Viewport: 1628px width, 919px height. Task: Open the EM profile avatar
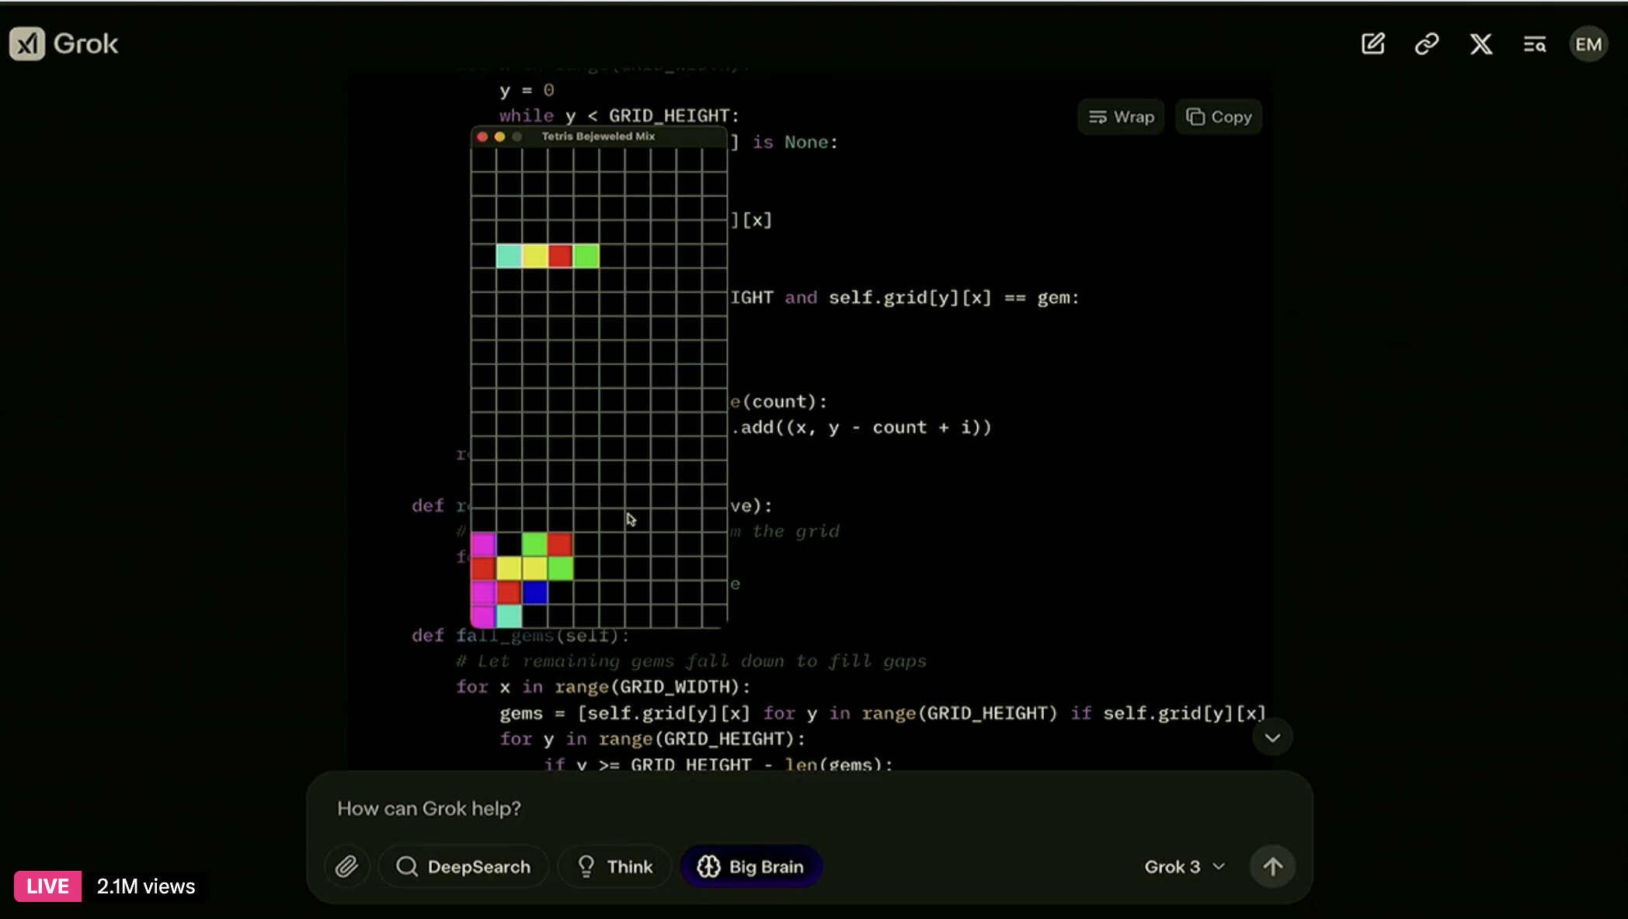[x=1588, y=44]
